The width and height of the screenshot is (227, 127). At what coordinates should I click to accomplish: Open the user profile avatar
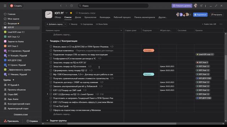195,6
